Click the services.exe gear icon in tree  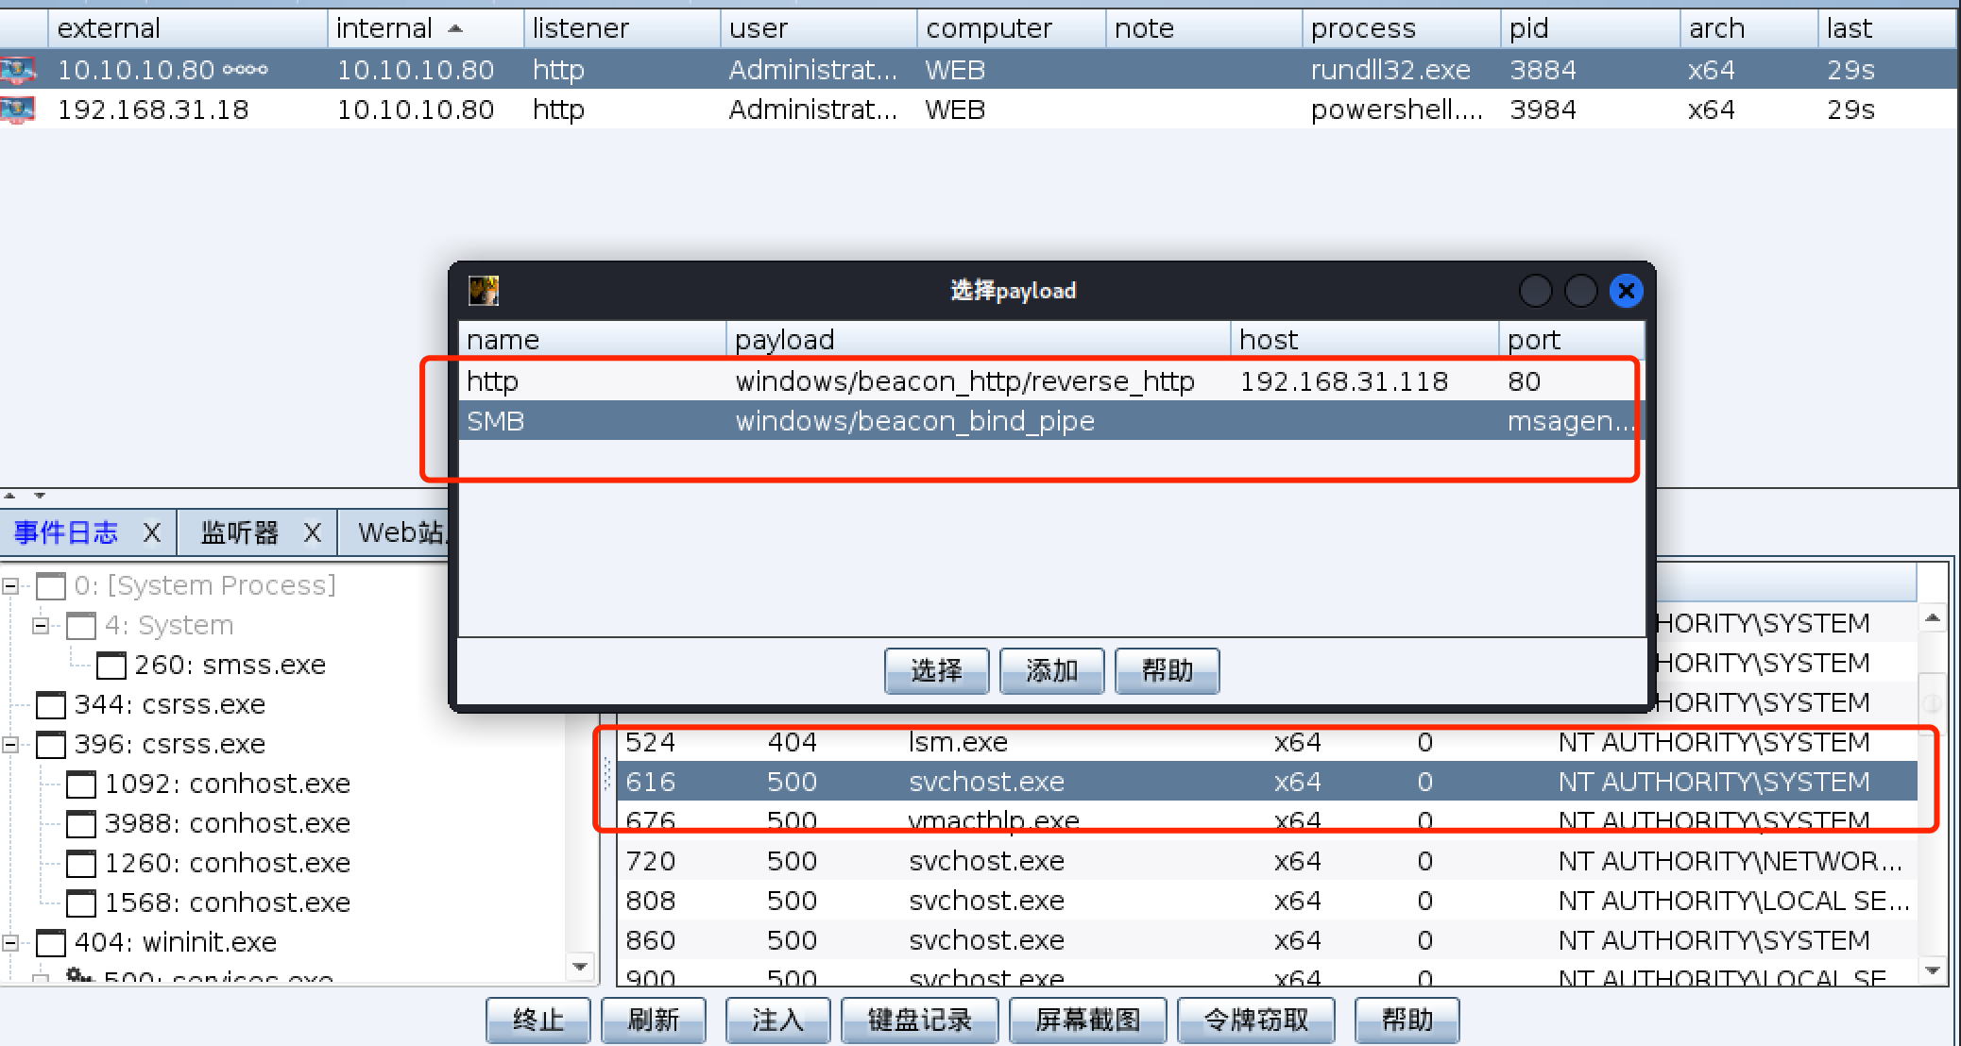tap(78, 974)
